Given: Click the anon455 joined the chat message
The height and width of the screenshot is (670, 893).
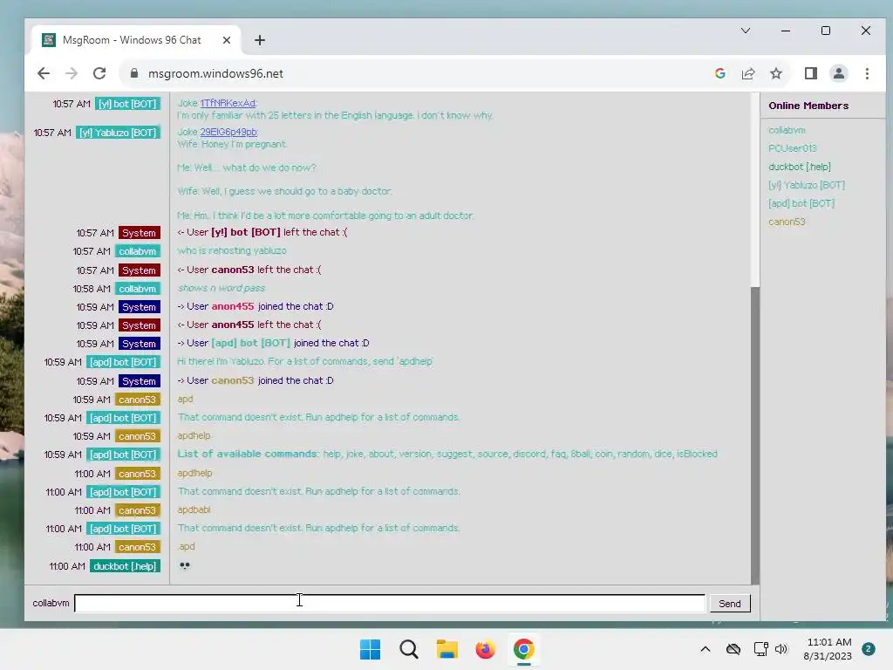Looking at the screenshot, I should tap(256, 306).
